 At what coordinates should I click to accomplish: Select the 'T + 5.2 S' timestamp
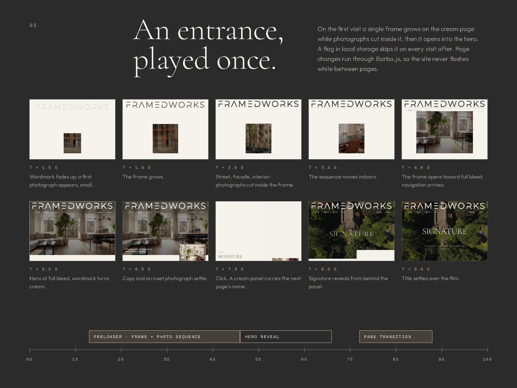44,269
